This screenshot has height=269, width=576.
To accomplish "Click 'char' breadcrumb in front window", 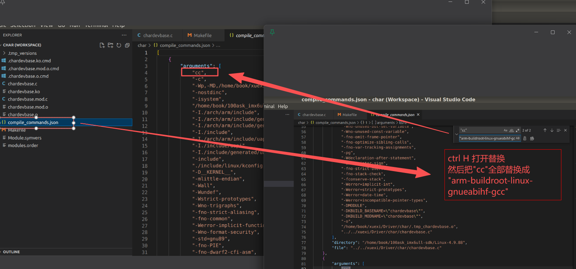I will click(301, 123).
